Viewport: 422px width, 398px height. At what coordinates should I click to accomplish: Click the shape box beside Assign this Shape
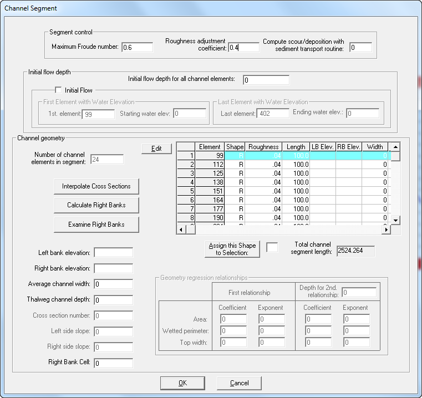point(272,248)
